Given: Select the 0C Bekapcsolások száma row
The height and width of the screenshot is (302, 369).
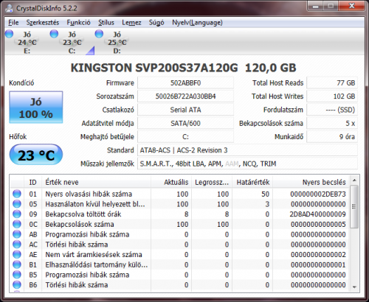Looking at the screenshot, I should click(x=179, y=224).
